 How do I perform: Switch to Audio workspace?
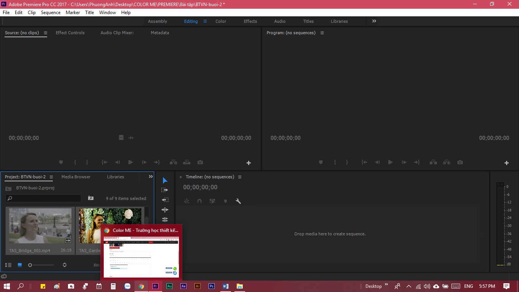pos(280,21)
